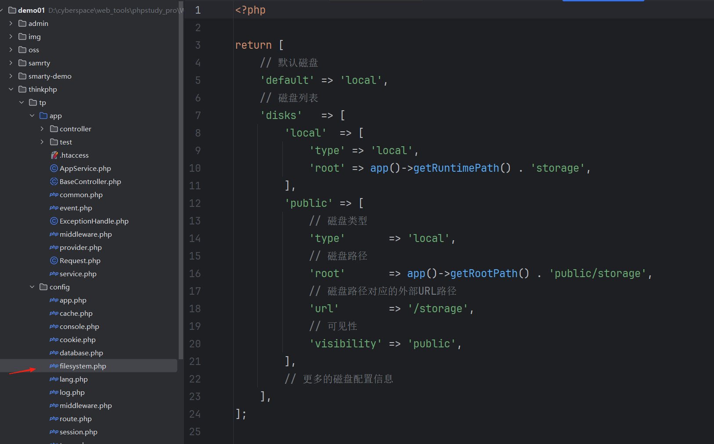
Task: Open database.php in config
Action: pyautogui.click(x=81, y=353)
